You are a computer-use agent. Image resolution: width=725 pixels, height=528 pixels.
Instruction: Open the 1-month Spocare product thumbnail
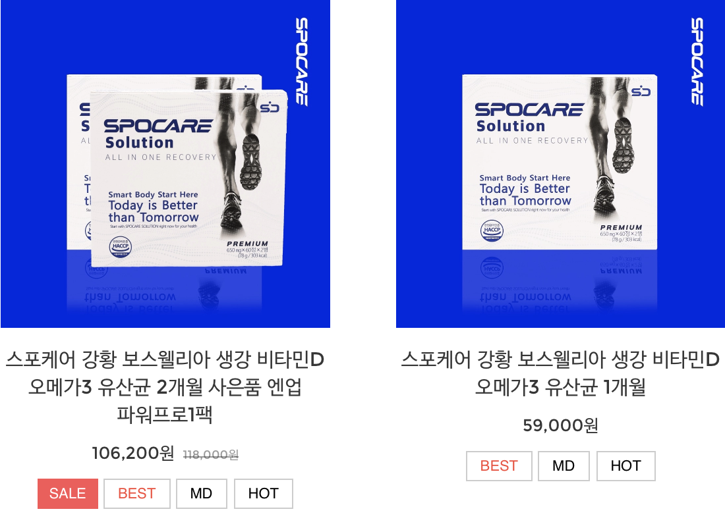coord(560,163)
